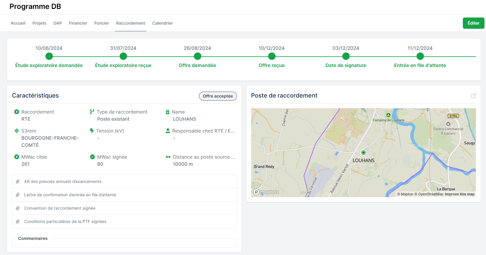Image resolution: width=486 pixels, height=255 pixels.
Task: Select the Offre demandée timeline marker
Action: click(197, 56)
